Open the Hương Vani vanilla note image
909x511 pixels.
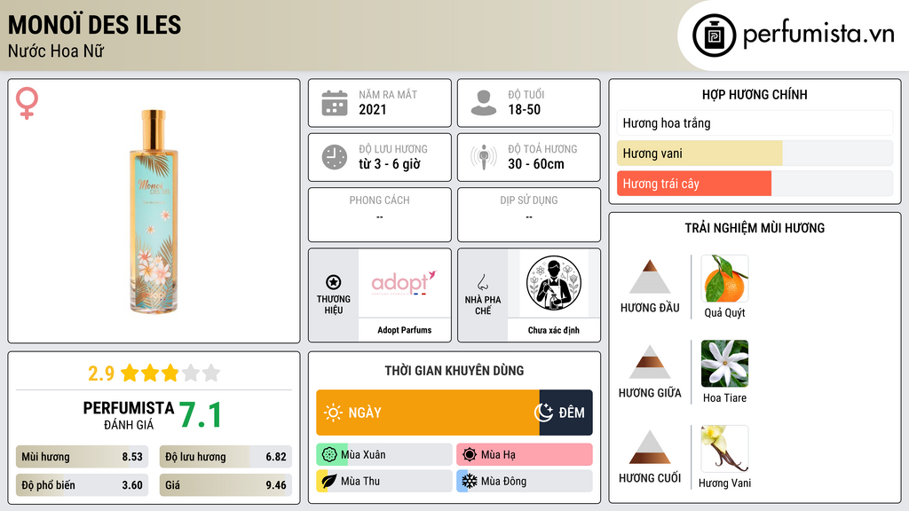click(724, 449)
